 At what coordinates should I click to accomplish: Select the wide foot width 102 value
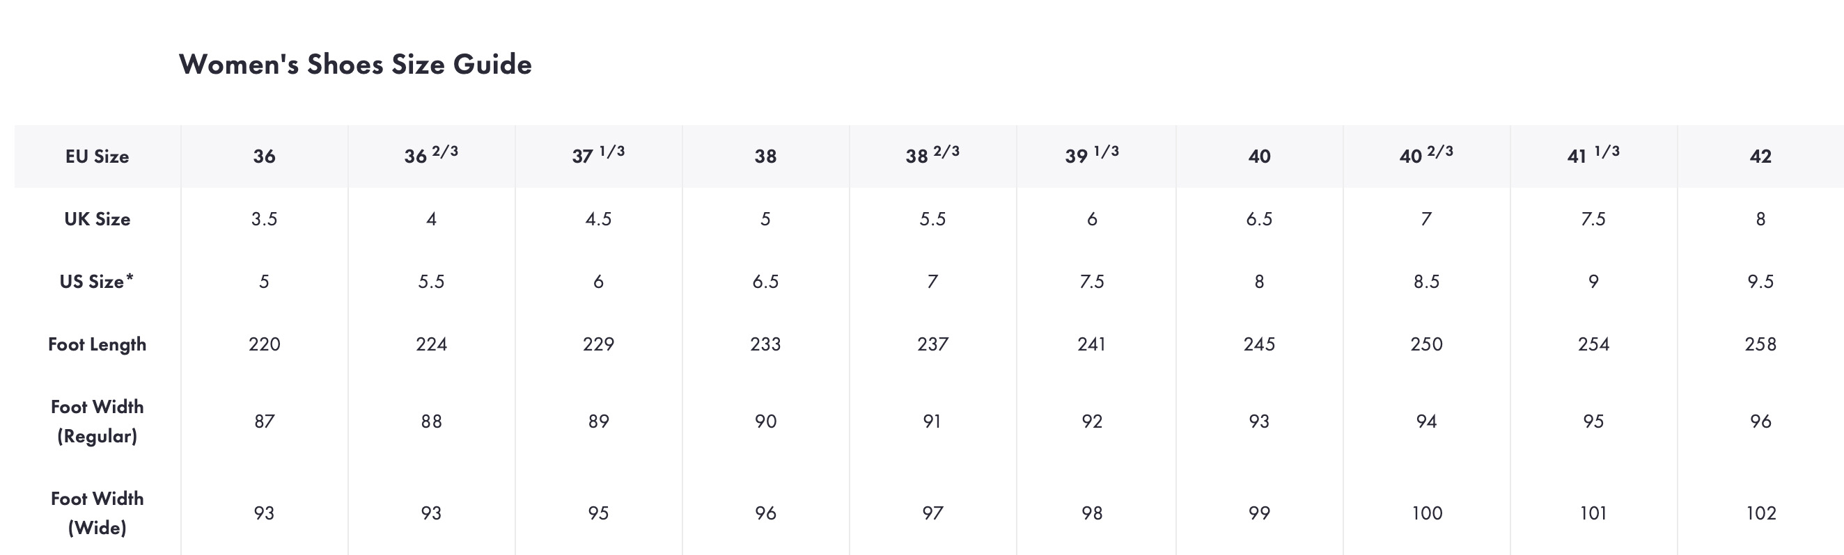click(1760, 513)
